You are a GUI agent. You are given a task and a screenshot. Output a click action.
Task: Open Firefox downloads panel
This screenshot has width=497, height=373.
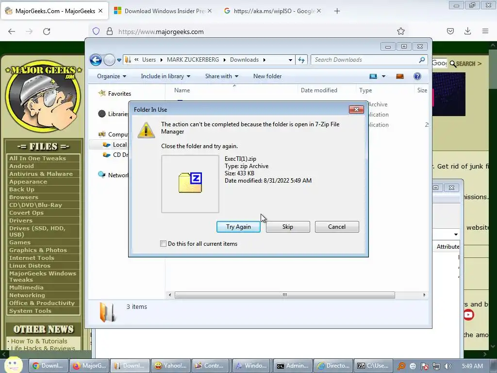[x=467, y=31]
